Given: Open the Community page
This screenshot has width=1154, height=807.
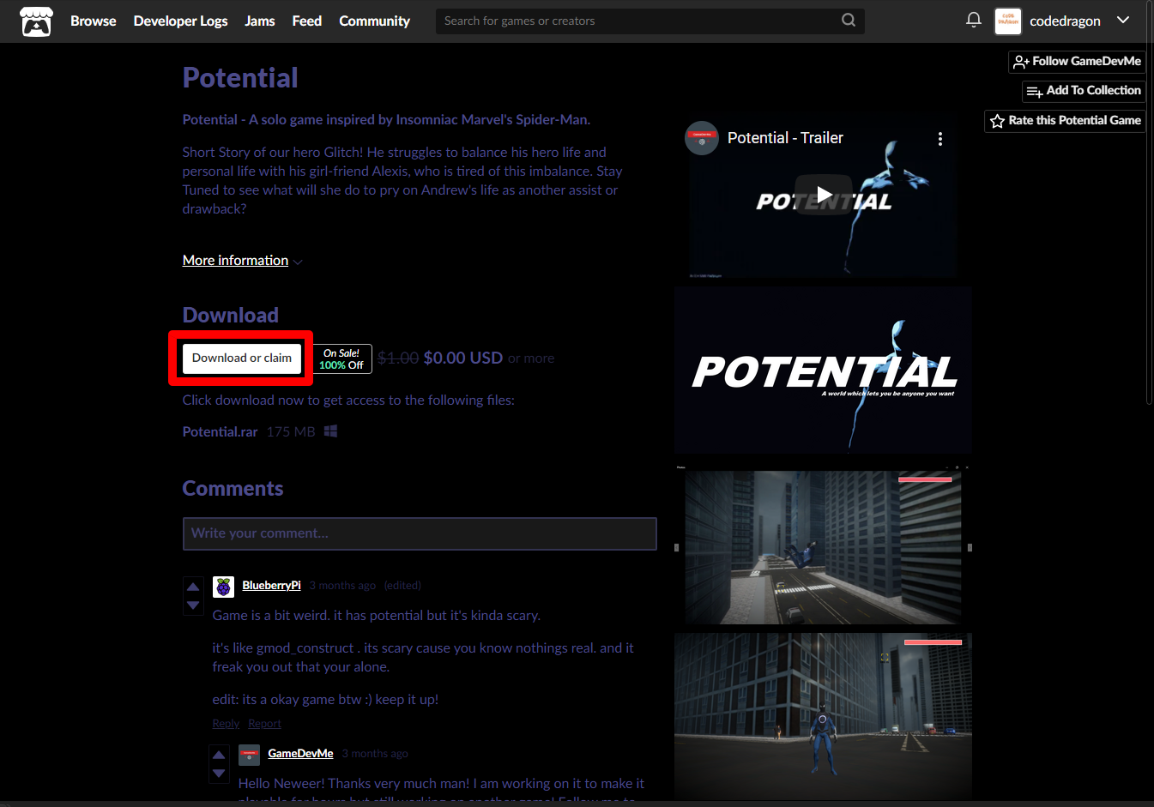Looking at the screenshot, I should tap(374, 21).
